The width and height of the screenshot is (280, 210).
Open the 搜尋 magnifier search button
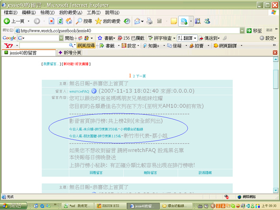84,21
